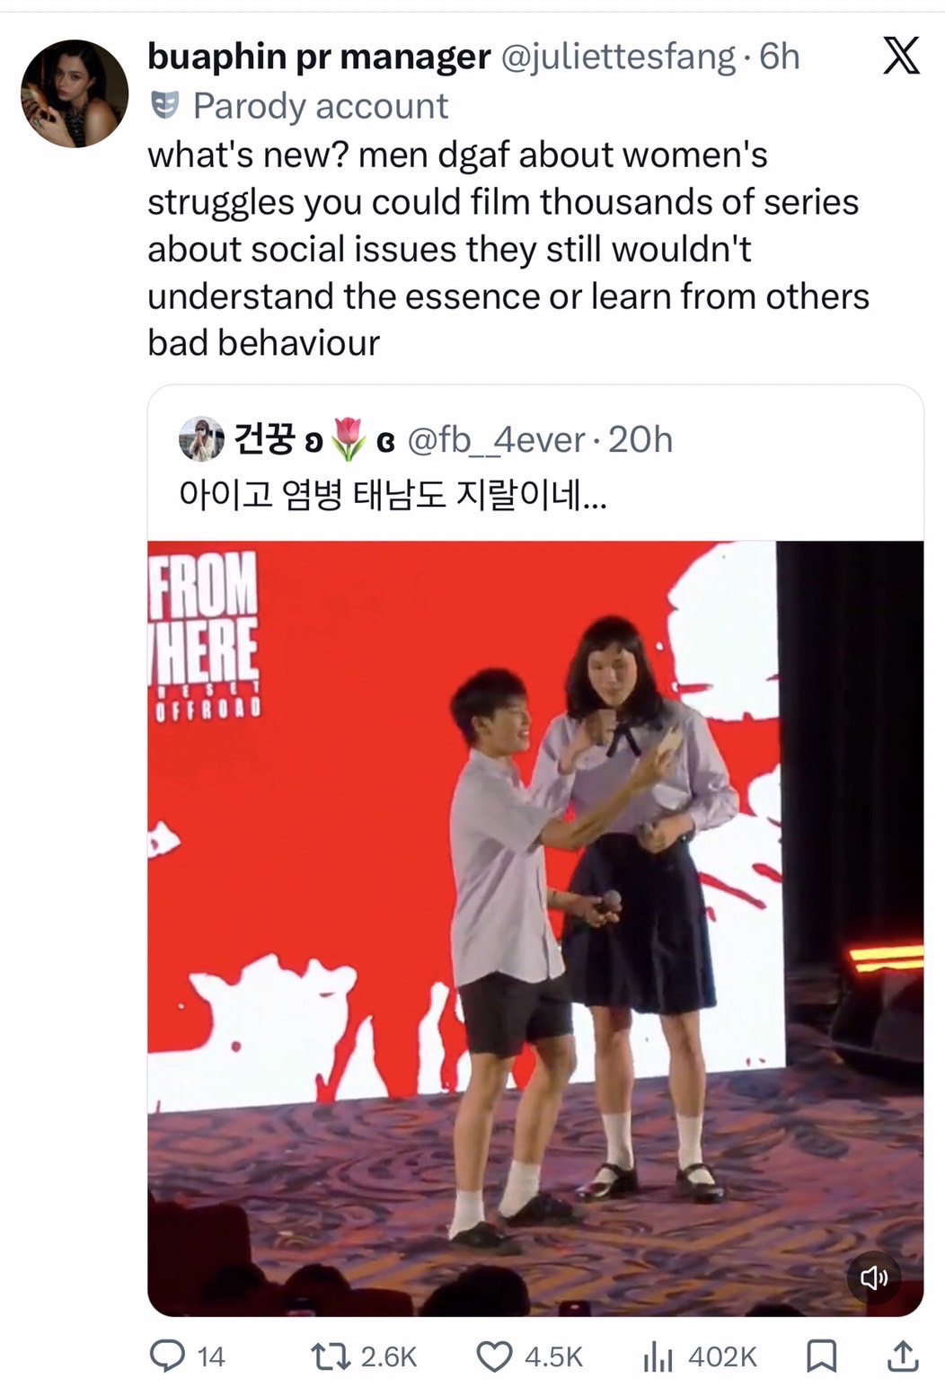The height and width of the screenshot is (1396, 945).
Task: Open the quoted user's avatar
Action: (x=202, y=439)
